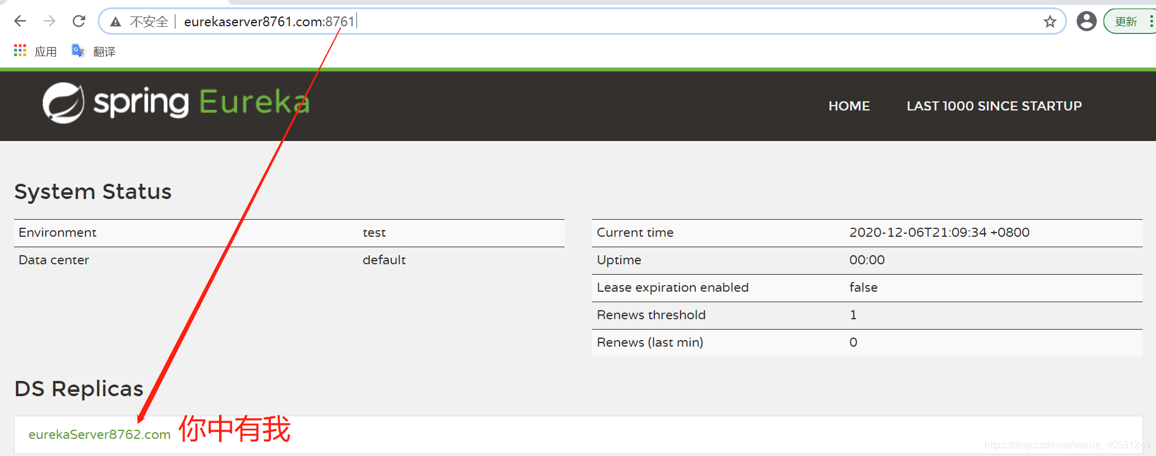Click the Data center label cell
The height and width of the screenshot is (456, 1156).
pyautogui.click(x=54, y=260)
